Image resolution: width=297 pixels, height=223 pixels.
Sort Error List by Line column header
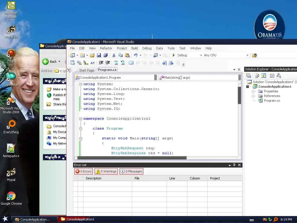[177, 178]
